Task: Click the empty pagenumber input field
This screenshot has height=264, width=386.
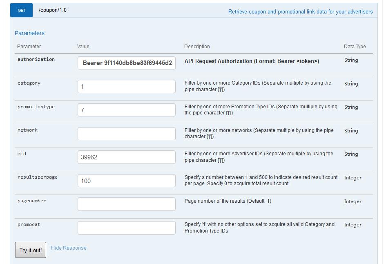Action: click(127, 204)
